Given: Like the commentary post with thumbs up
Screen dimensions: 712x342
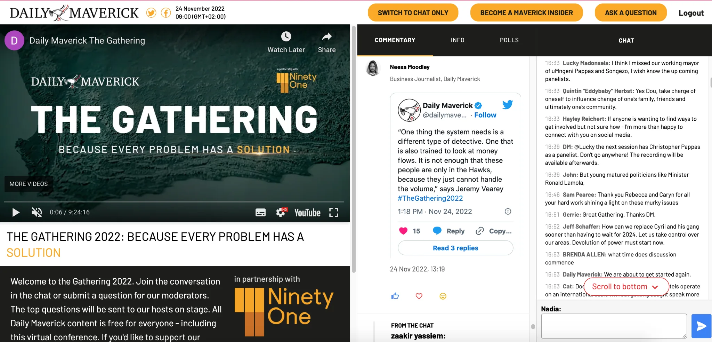Looking at the screenshot, I should point(395,296).
